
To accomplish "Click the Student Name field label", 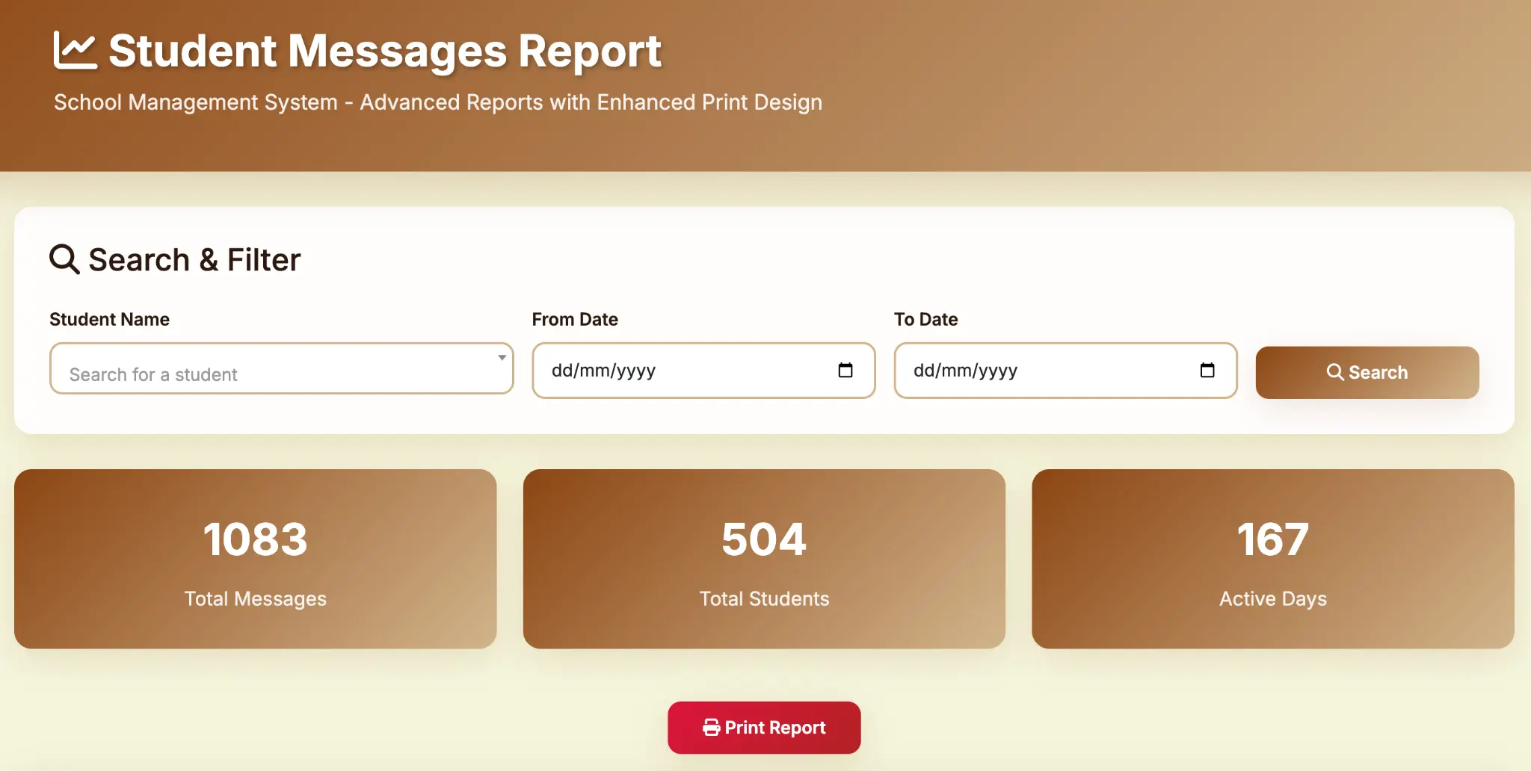I will [109, 320].
